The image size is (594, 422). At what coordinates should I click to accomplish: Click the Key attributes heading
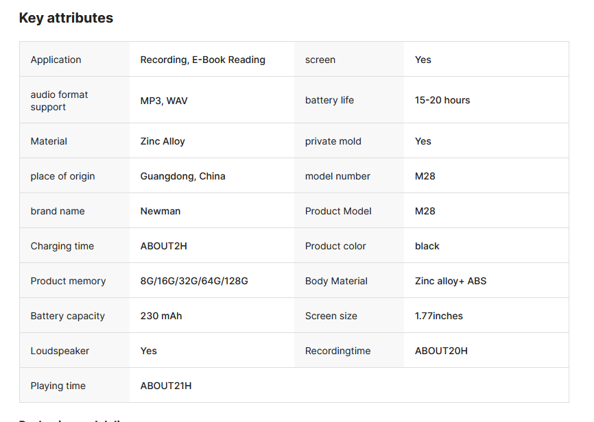(66, 18)
